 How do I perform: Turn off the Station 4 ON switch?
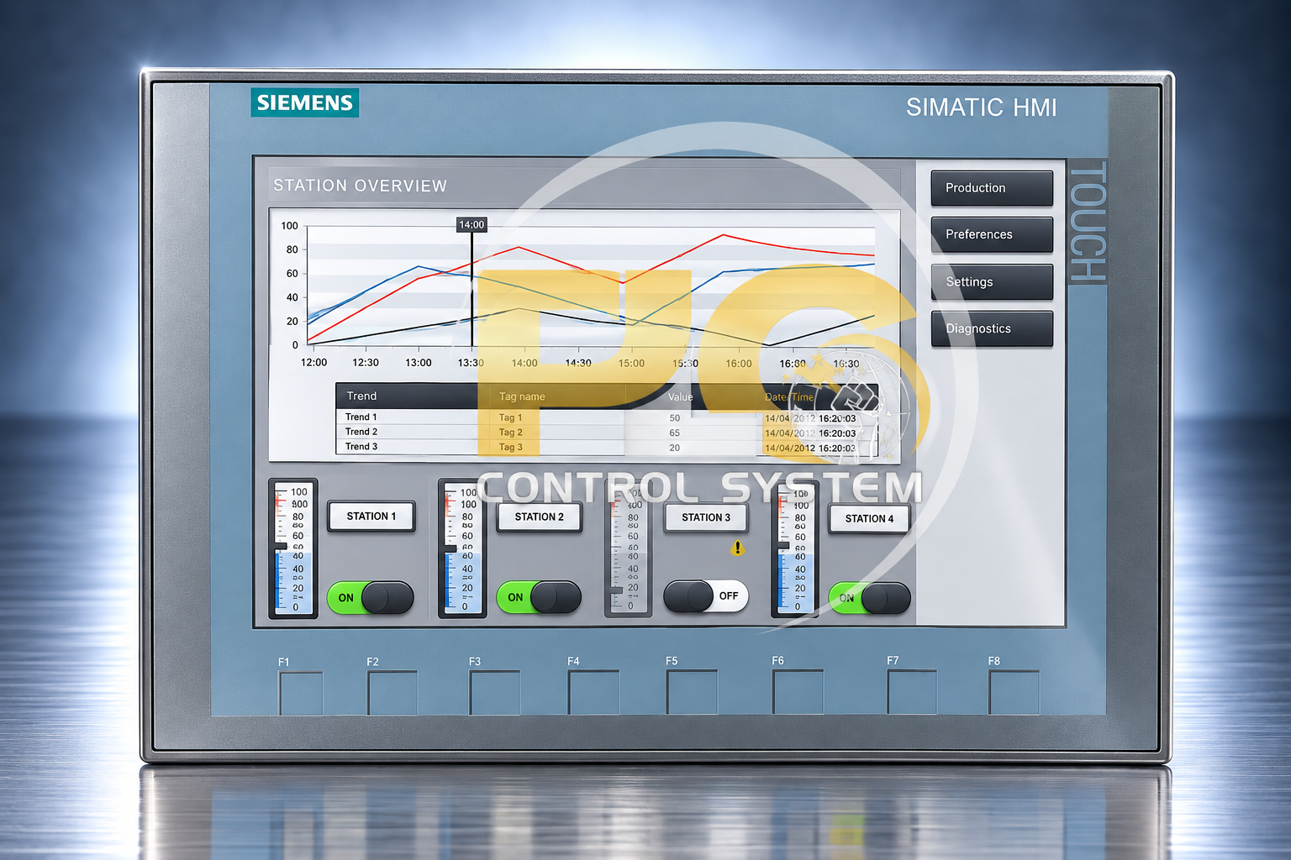click(x=869, y=599)
